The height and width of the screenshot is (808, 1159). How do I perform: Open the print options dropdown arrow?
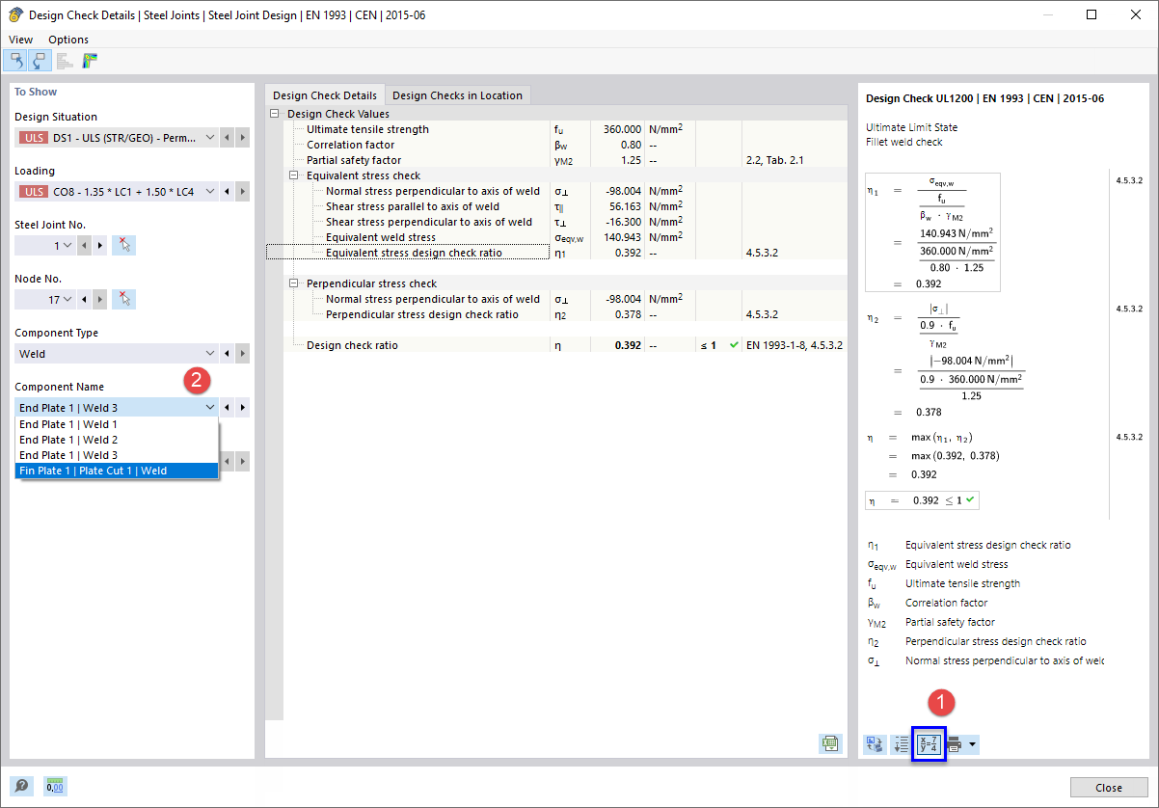pos(973,743)
